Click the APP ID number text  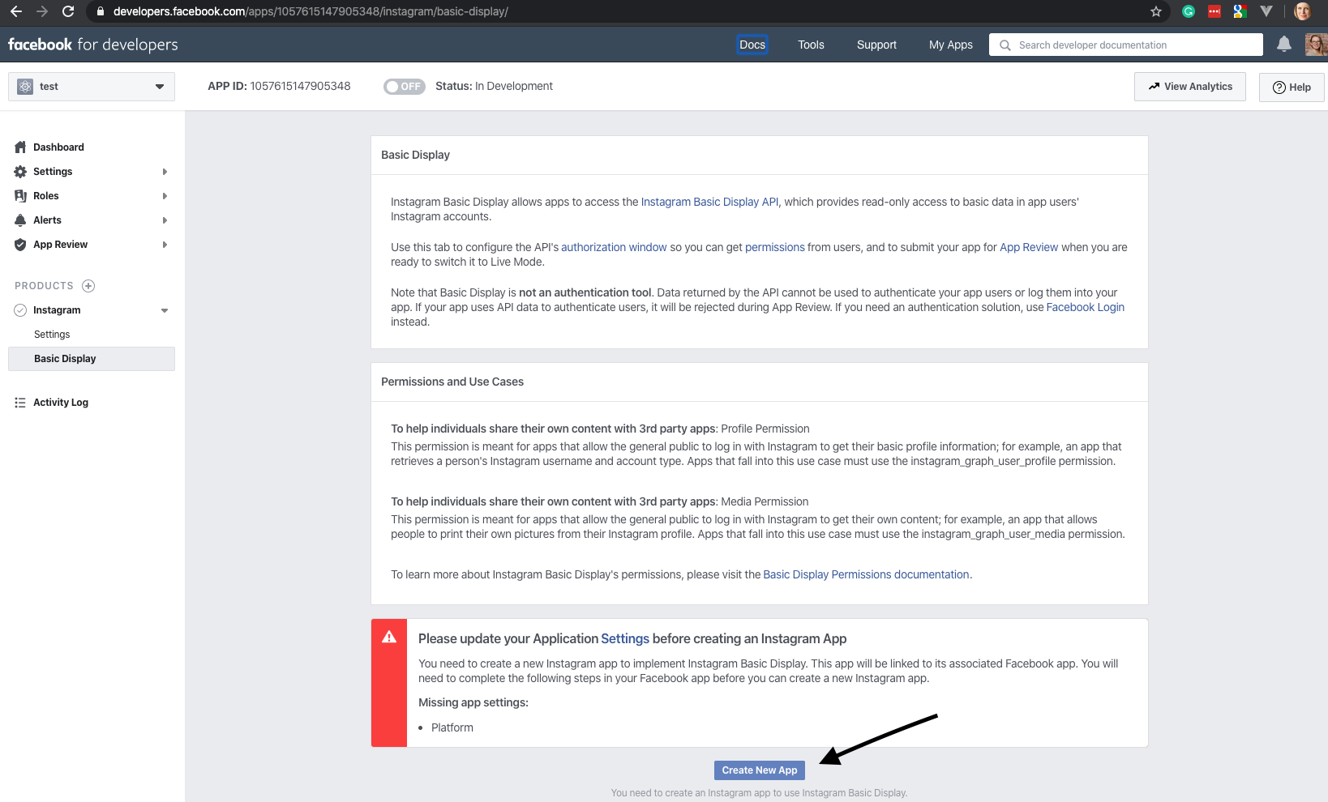tap(301, 86)
